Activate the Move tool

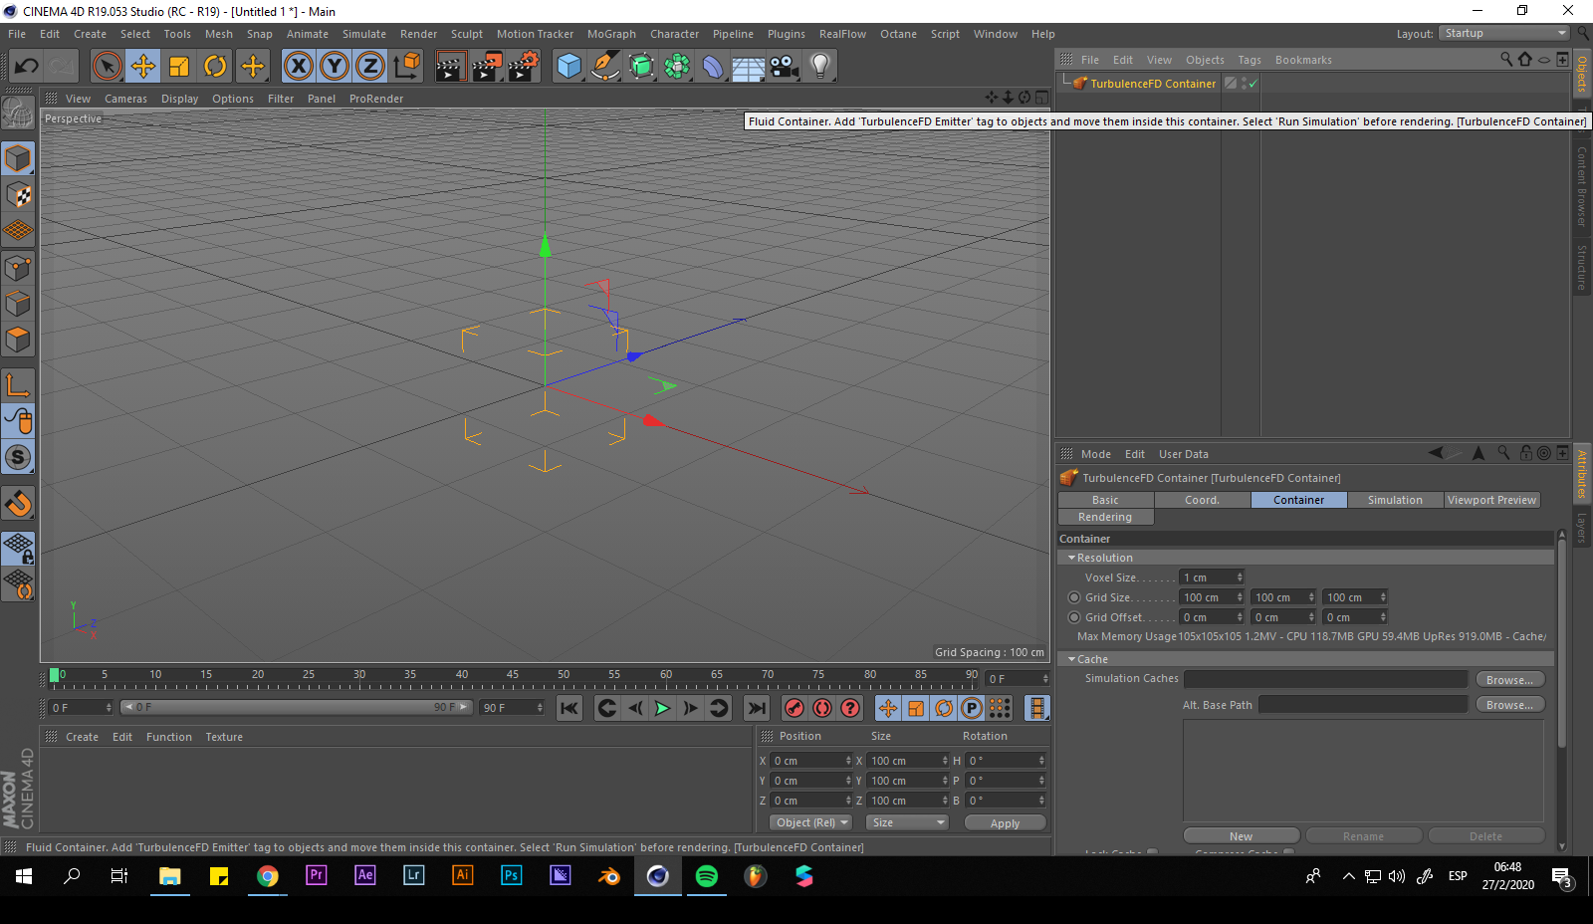[x=143, y=67]
